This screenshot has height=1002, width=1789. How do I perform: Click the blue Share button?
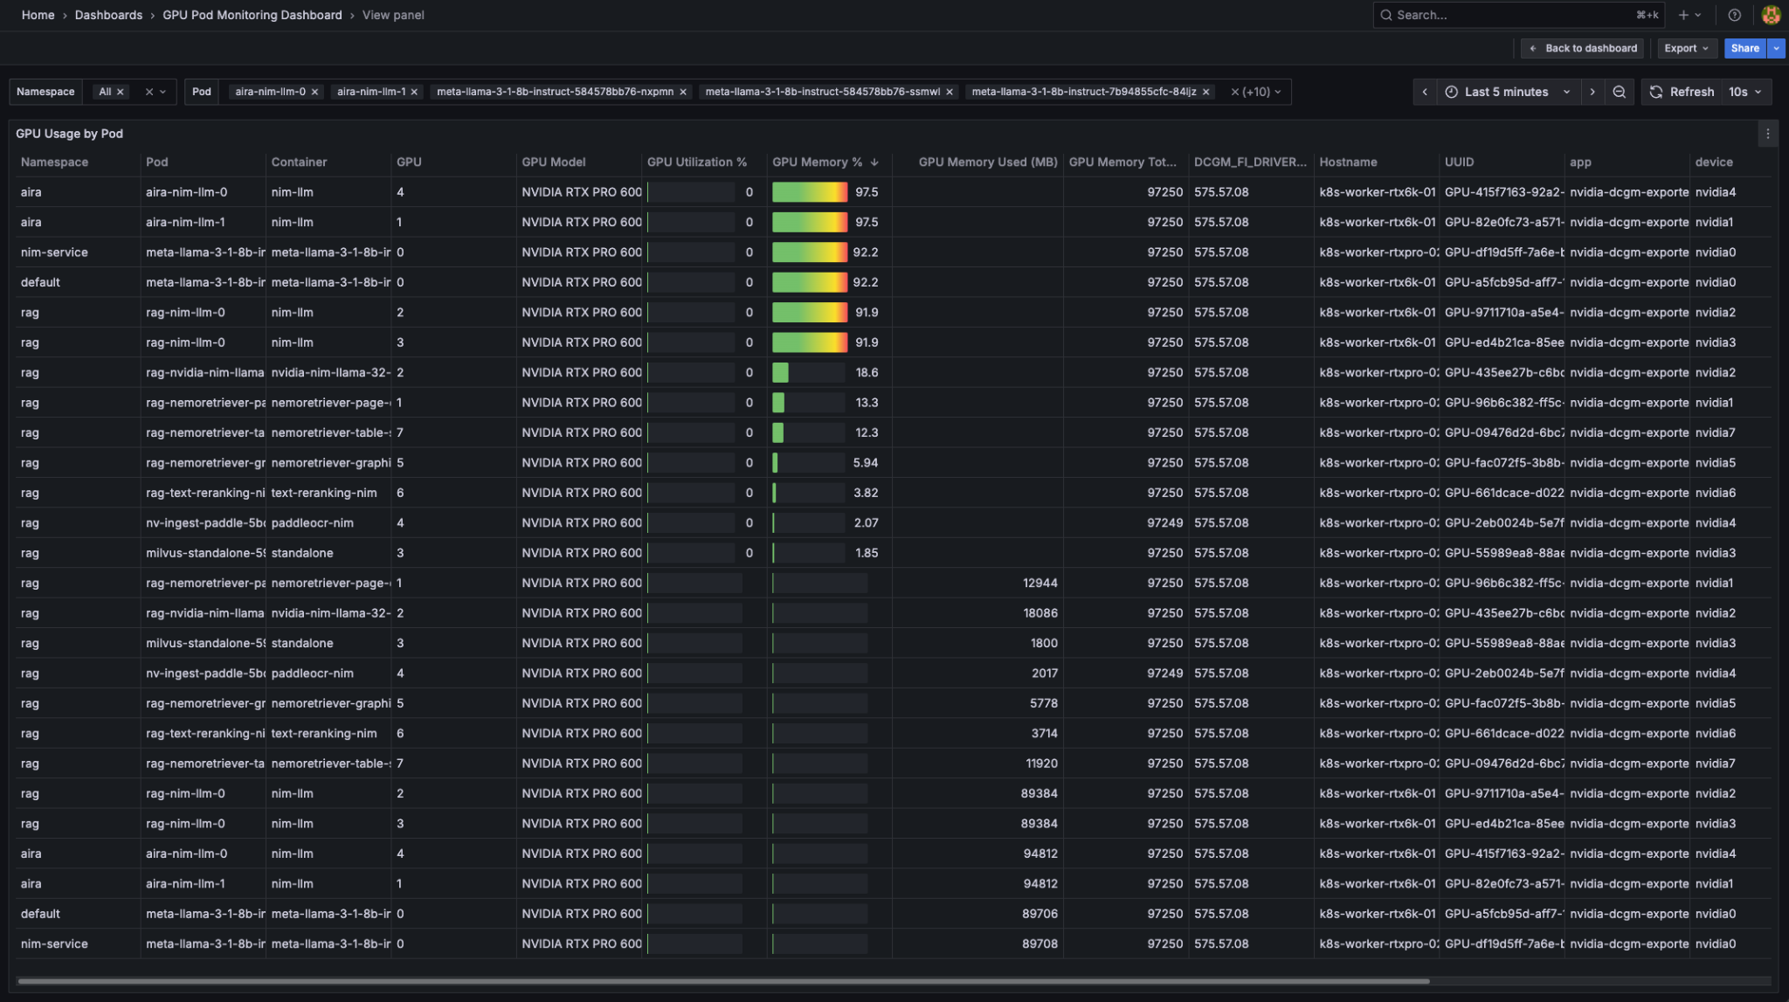tap(1744, 48)
